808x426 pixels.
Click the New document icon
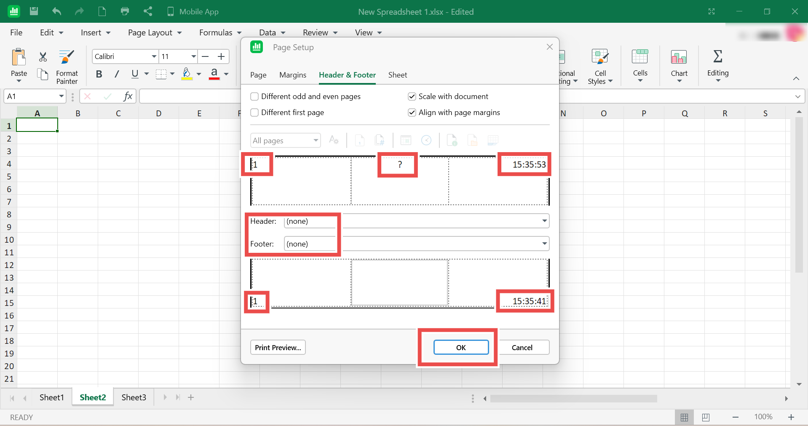click(x=102, y=11)
